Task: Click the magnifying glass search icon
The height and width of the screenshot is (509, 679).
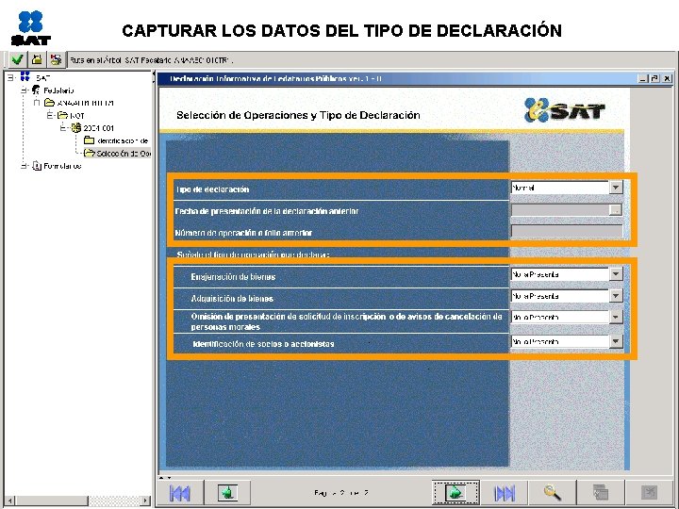Action: [553, 493]
